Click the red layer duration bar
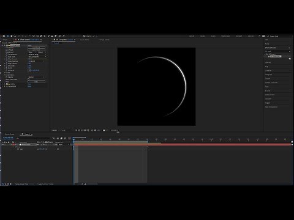The height and width of the screenshot is (220, 294). (183, 144)
